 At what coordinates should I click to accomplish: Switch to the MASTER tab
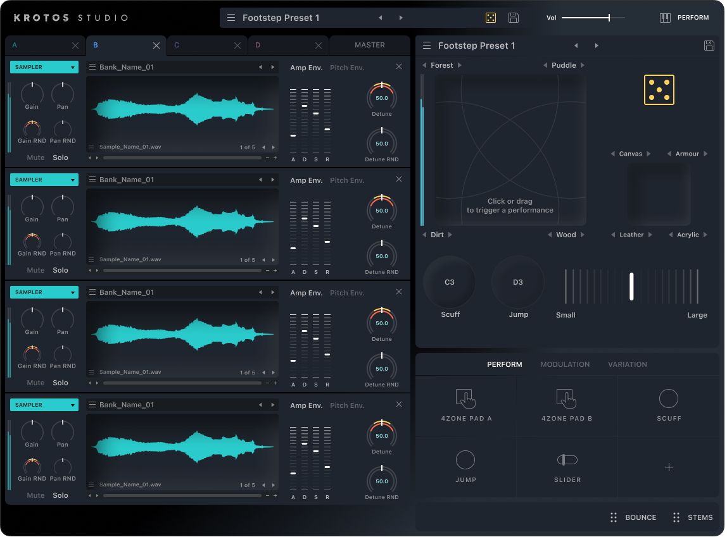point(370,45)
